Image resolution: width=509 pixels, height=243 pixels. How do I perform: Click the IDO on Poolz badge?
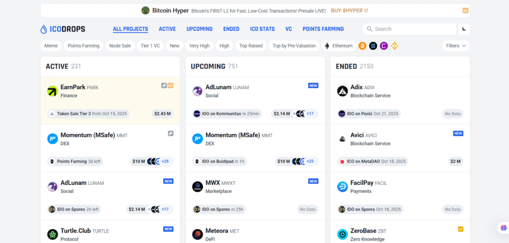pyautogui.click(x=369, y=114)
